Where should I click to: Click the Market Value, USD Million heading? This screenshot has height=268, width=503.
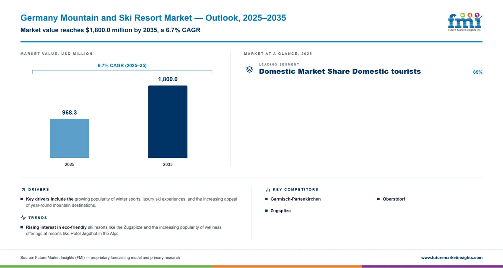[57, 54]
